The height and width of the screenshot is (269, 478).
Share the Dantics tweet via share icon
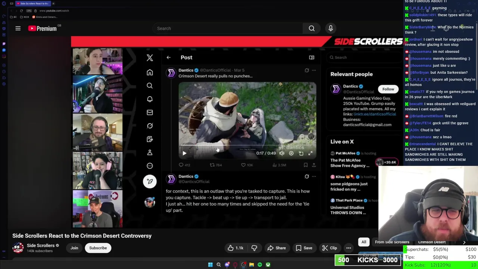tap(314, 165)
